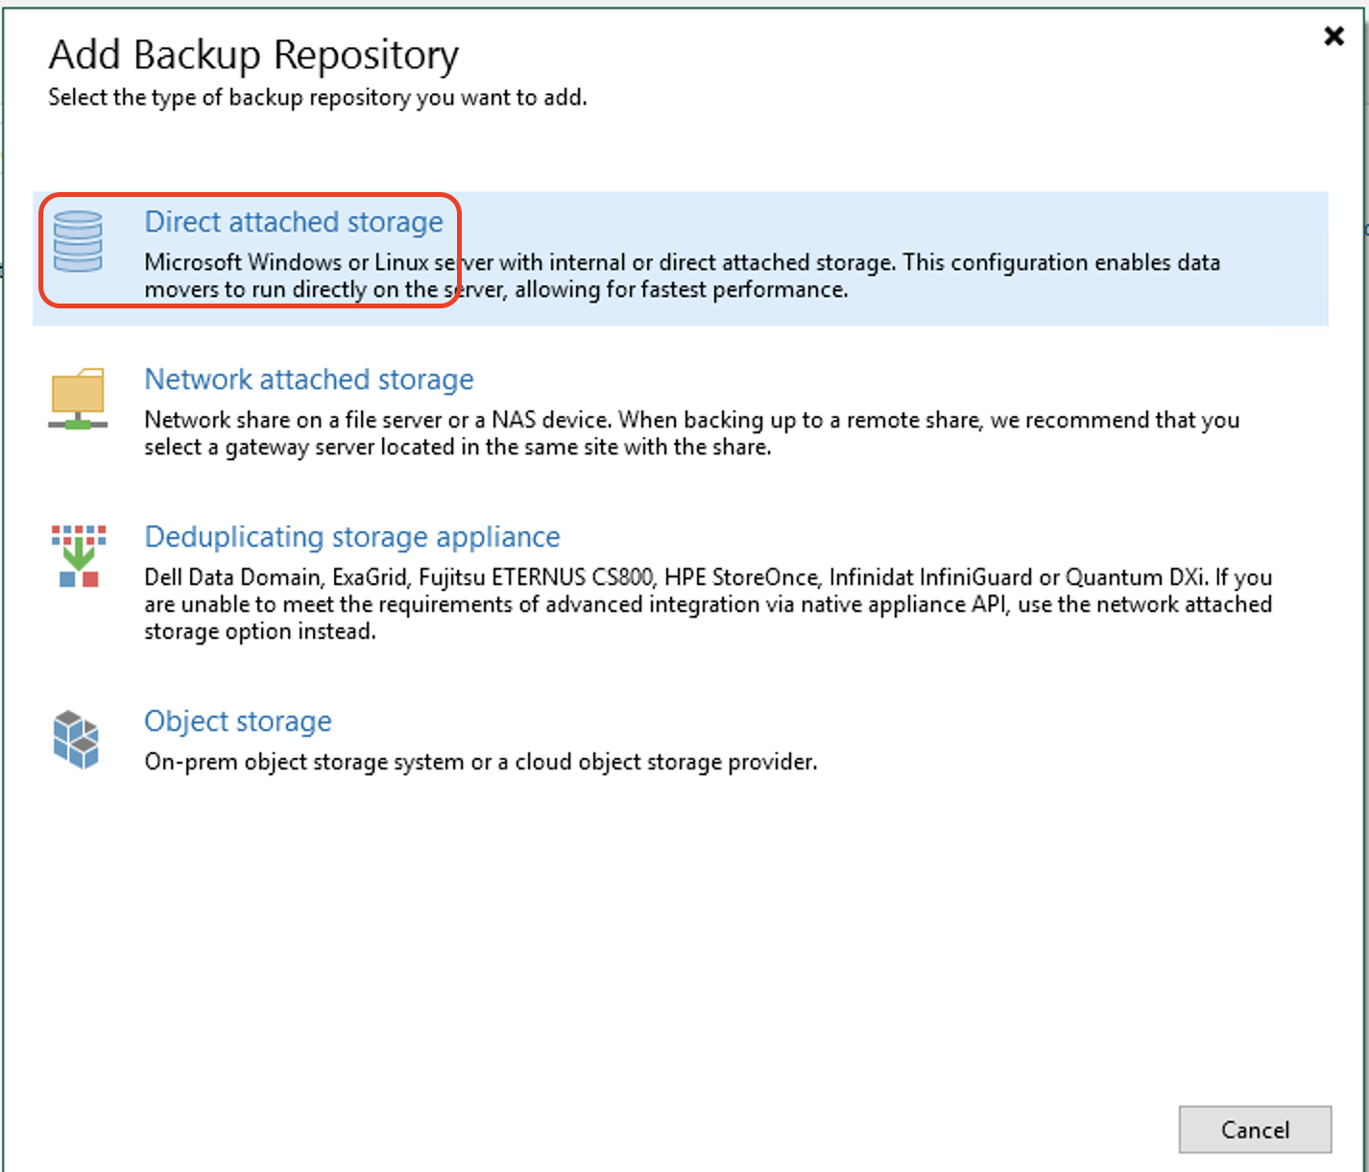
Task: Pick the Object storage link
Action: coord(238,721)
